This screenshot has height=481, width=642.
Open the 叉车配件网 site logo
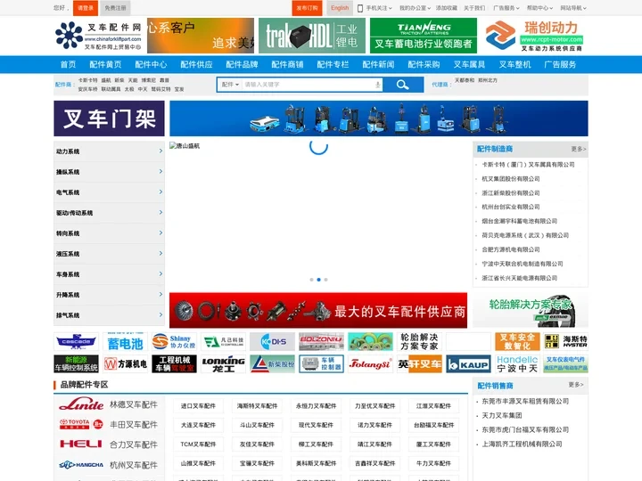98,36
